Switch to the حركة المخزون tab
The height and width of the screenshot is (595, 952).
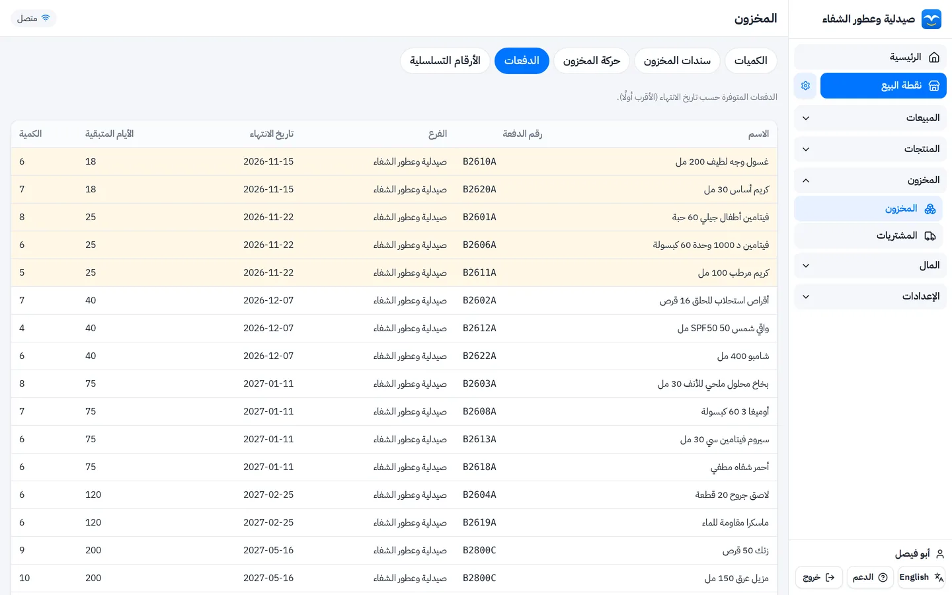pos(592,61)
